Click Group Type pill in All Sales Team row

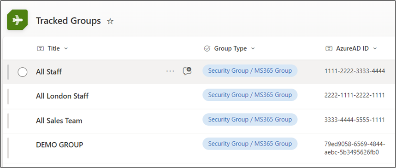coord(250,119)
